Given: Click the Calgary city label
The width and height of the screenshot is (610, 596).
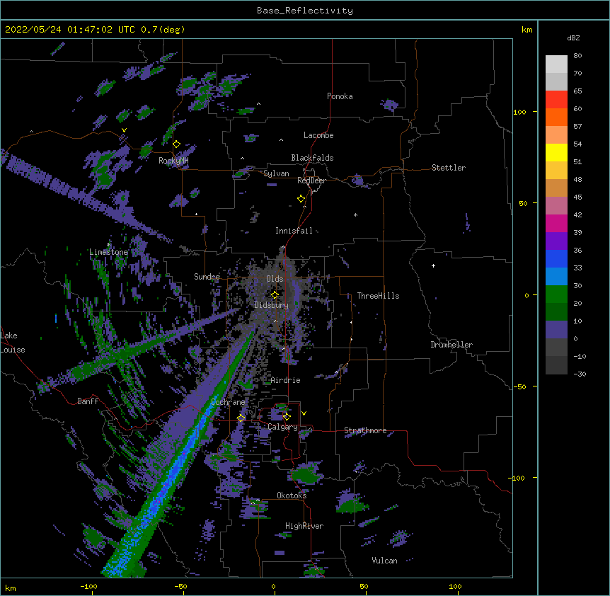Looking at the screenshot, I should [282, 427].
